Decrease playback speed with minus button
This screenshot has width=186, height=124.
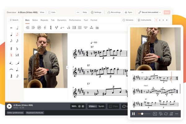79,106
